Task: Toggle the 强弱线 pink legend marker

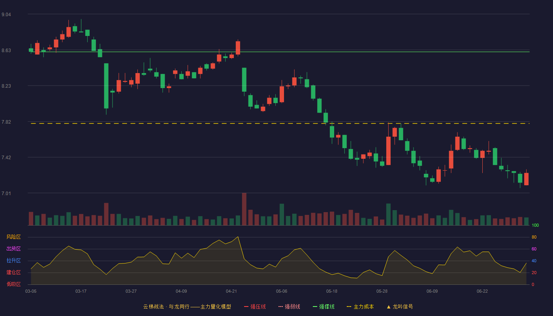Action: click(281, 307)
